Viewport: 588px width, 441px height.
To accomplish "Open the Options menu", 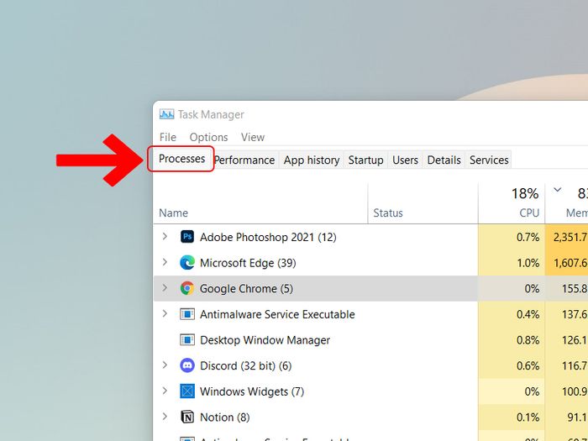I will [208, 137].
